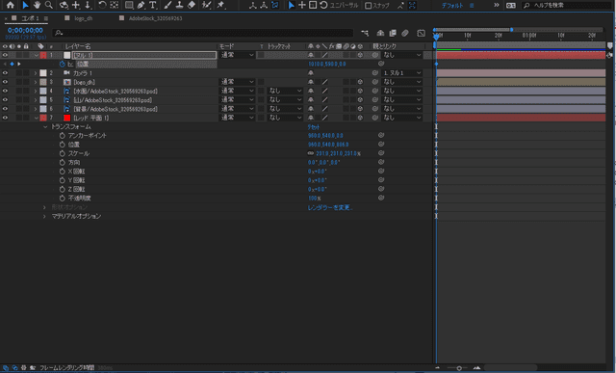Toggle visibility of レッド 平面 1 layer

tap(5, 118)
